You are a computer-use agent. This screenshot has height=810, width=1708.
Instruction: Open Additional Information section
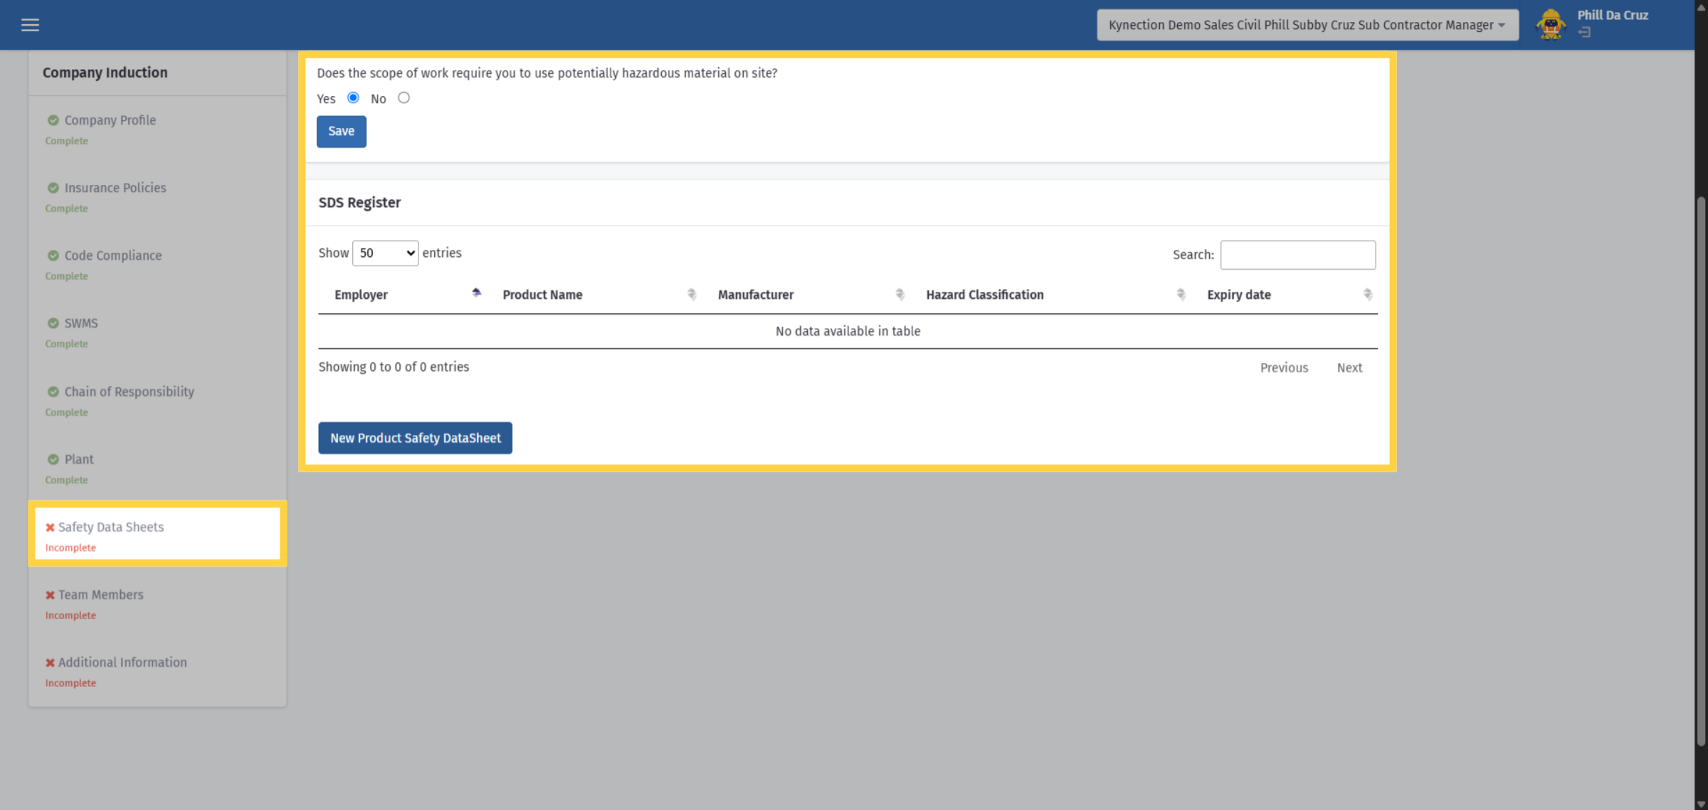122,663
